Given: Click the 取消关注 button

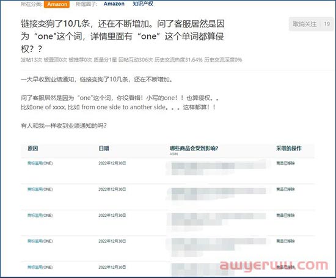Looking at the screenshot, I should pyautogui.click(x=304, y=24).
